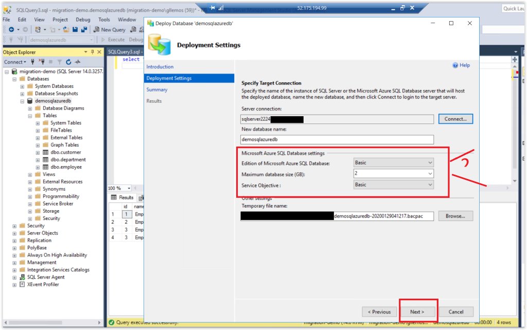Expand the Programmability folder

[x=30, y=196]
